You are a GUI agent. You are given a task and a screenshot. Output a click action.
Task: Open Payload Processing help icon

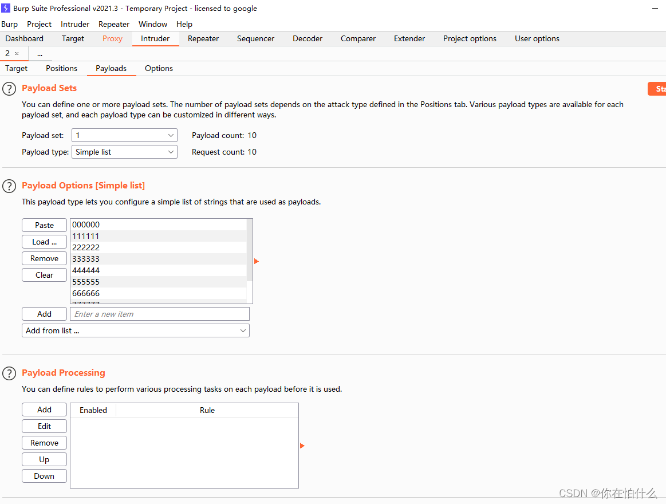pyautogui.click(x=9, y=373)
